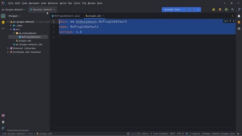Click src in the navigation breadcrumb

tap(31, 134)
